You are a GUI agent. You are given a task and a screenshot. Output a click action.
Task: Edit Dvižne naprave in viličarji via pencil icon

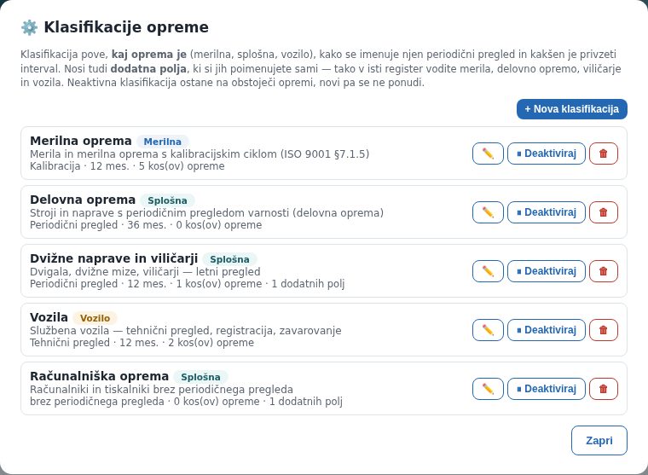pyautogui.click(x=488, y=271)
